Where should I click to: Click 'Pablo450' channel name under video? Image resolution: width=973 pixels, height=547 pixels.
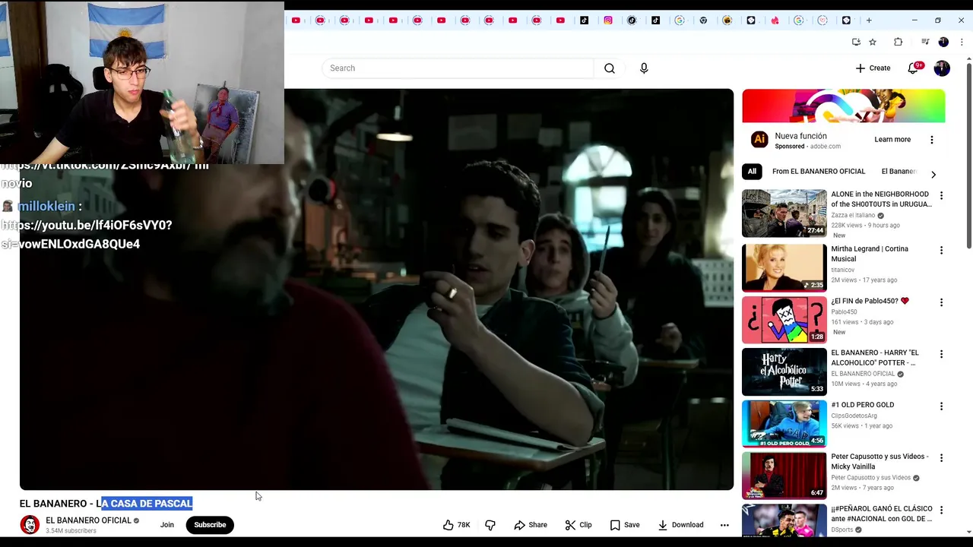tap(844, 311)
